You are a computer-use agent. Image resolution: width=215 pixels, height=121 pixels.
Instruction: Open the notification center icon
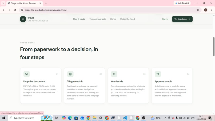(210, 118)
